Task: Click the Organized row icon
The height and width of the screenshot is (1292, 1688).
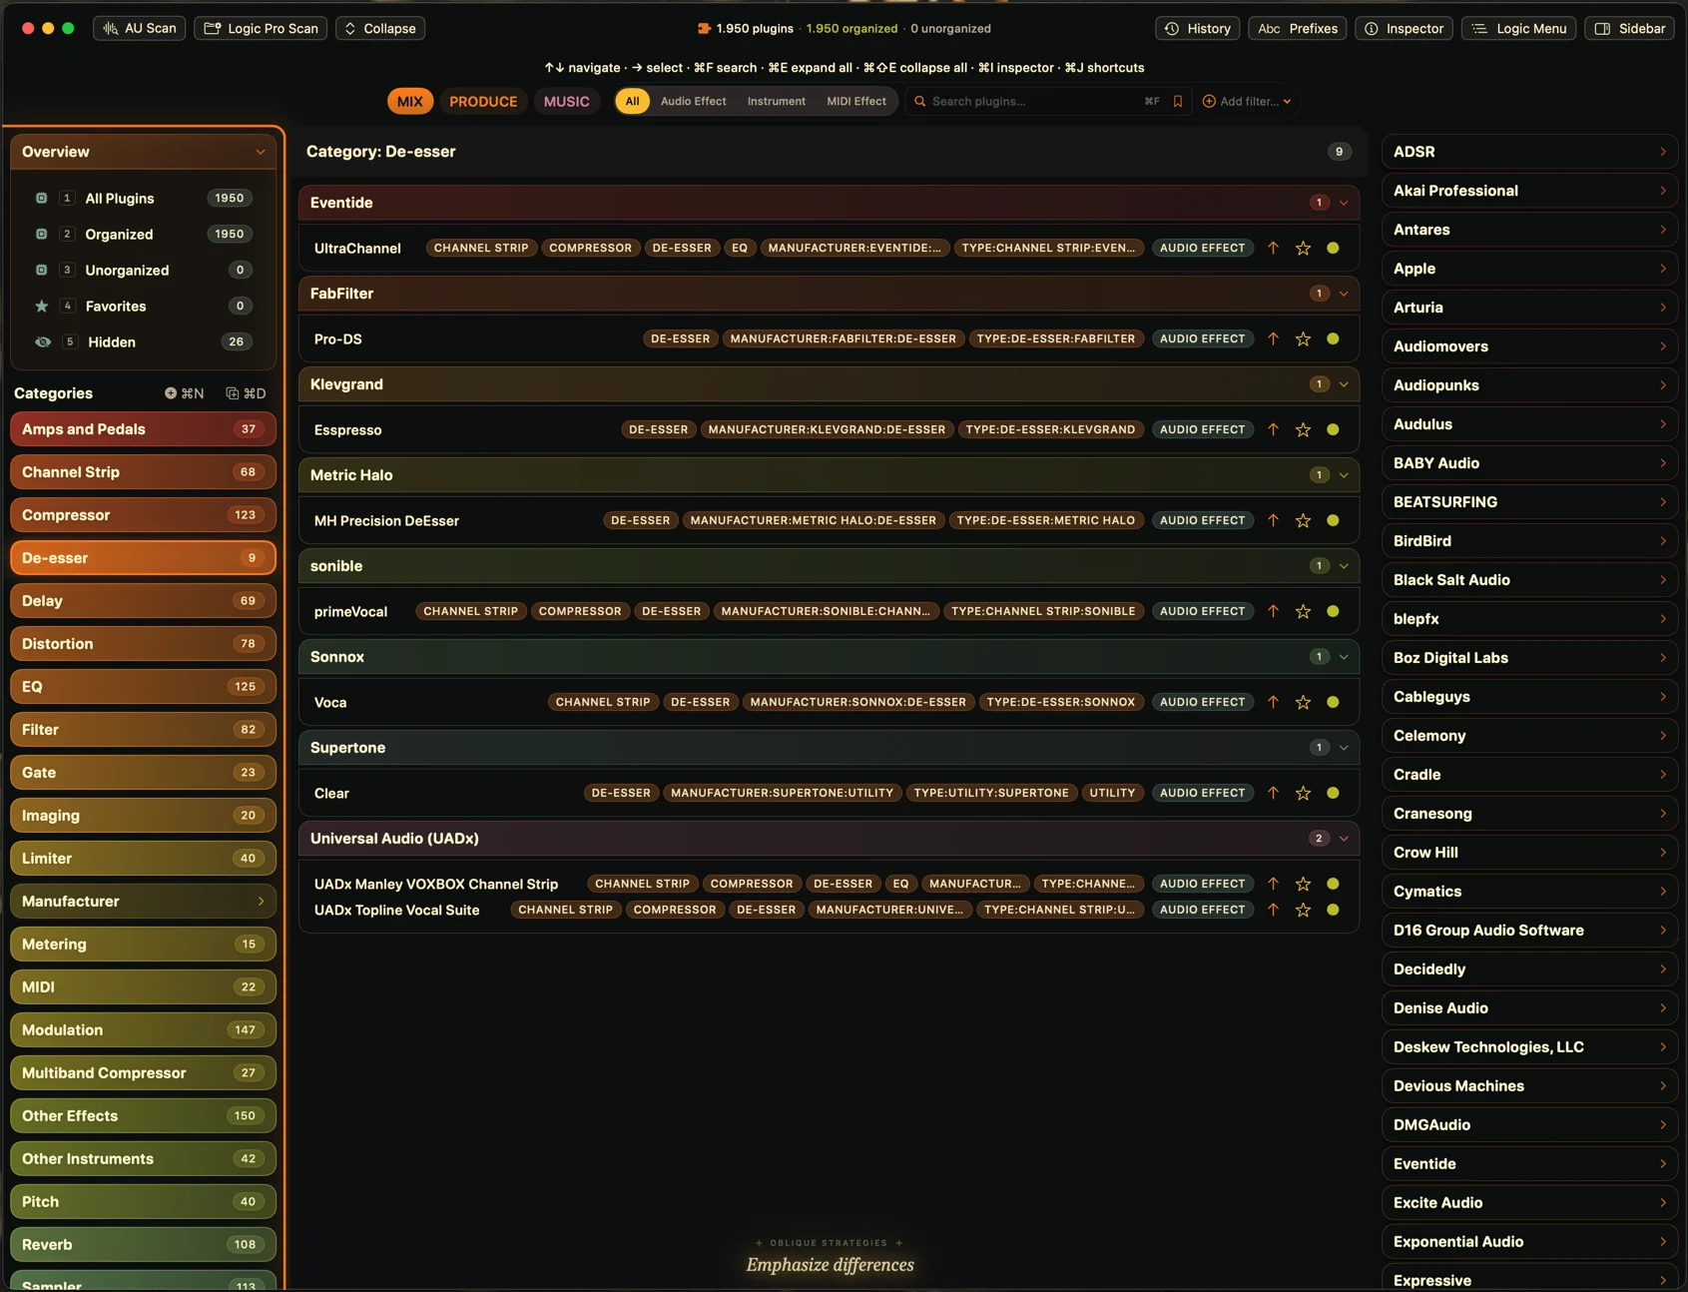Action: [42, 235]
